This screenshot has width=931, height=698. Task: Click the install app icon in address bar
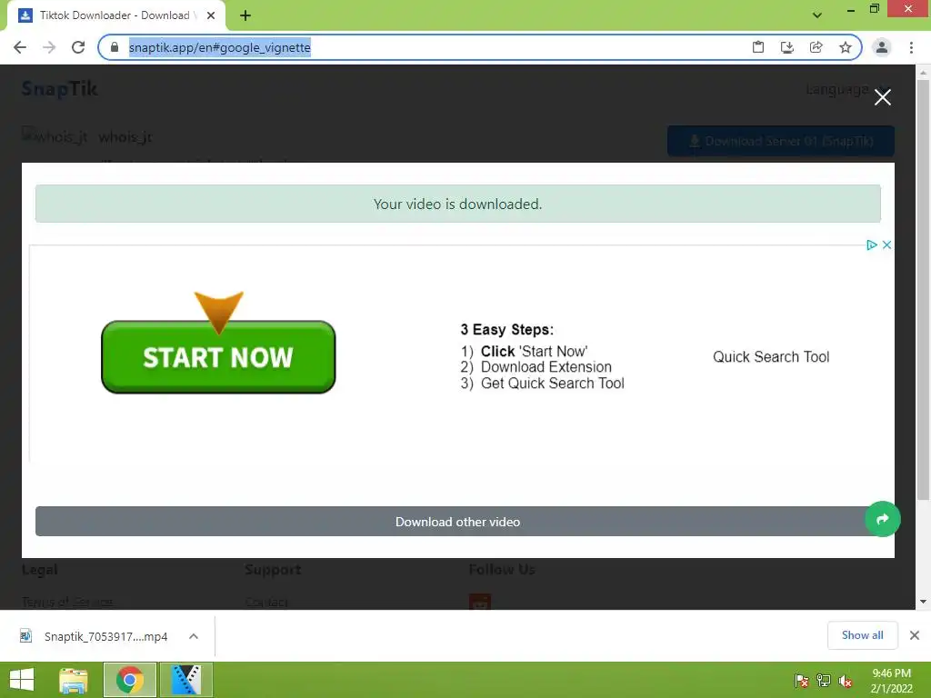pos(786,47)
